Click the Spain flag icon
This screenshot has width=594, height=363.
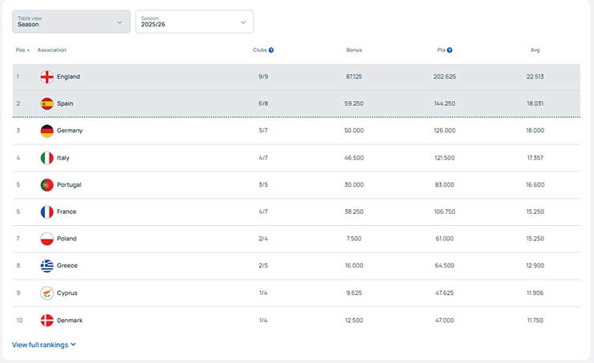47,104
